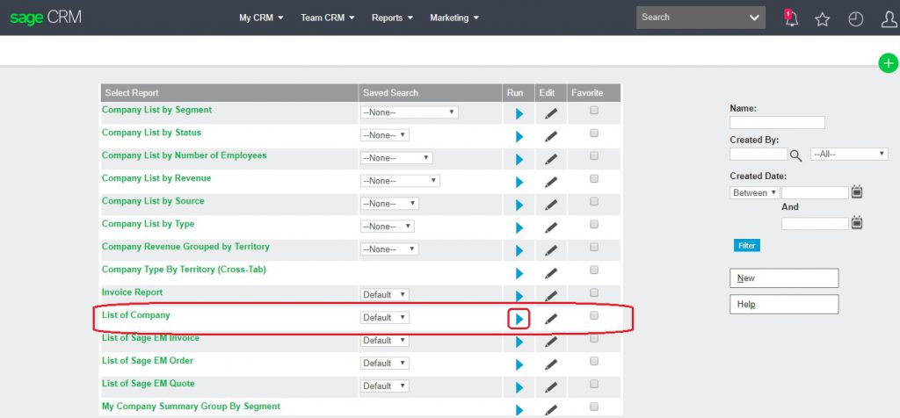Screen dimensions: 900x418
Task: Run the Company List by Source report
Action: (519, 205)
